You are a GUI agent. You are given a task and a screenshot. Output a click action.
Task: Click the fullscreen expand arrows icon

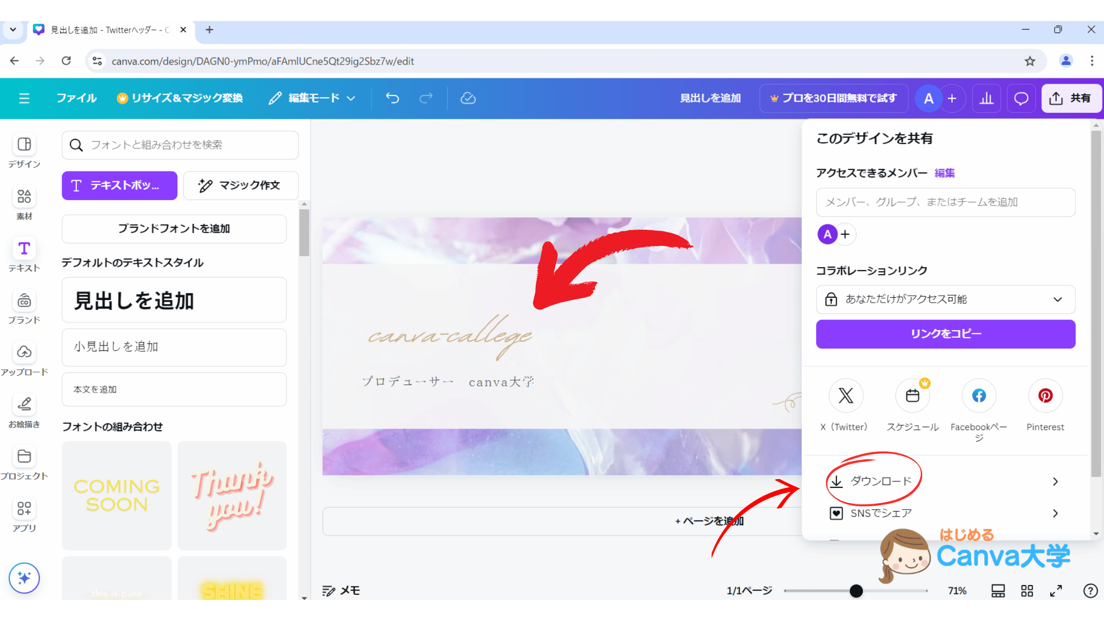coord(1056,590)
